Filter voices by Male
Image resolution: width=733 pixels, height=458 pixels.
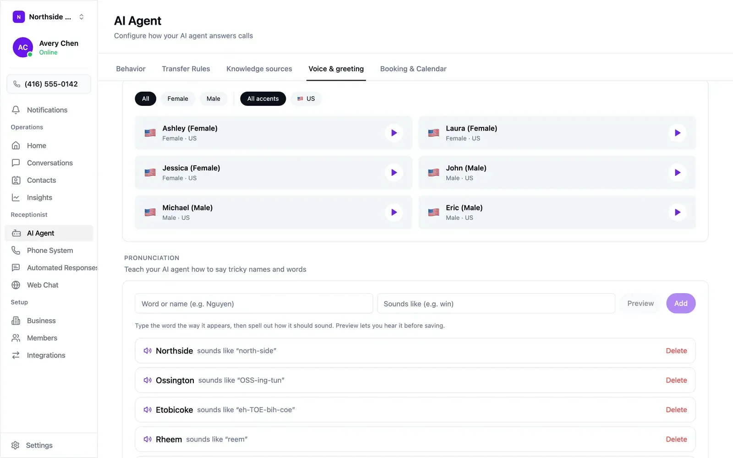[x=213, y=98]
